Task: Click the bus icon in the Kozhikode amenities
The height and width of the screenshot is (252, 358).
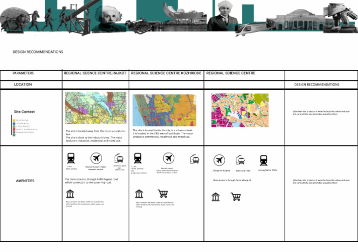Action: pos(194,159)
